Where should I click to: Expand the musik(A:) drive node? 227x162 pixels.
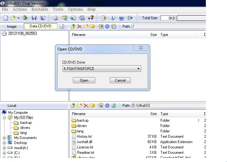pyautogui.click(x=4, y=148)
